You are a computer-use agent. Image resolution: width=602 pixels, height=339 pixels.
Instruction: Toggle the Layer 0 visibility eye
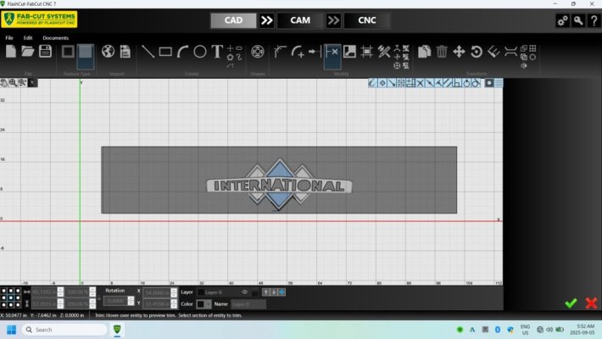244,292
